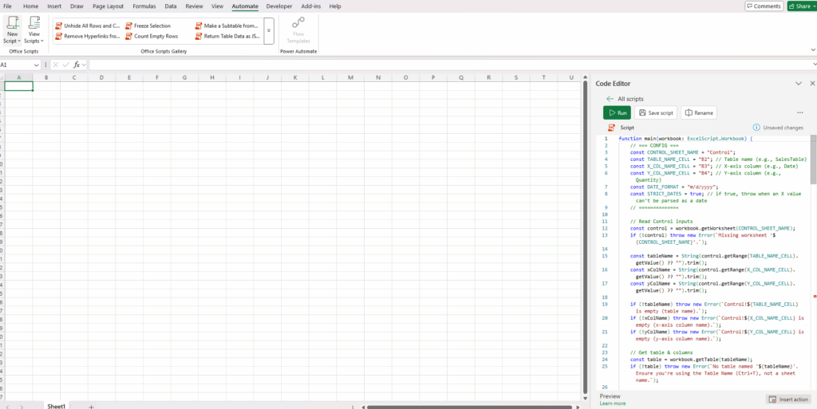This screenshot has height=409, width=817.
Task: Collapse the Code Editor pane chevron
Action: click(799, 83)
